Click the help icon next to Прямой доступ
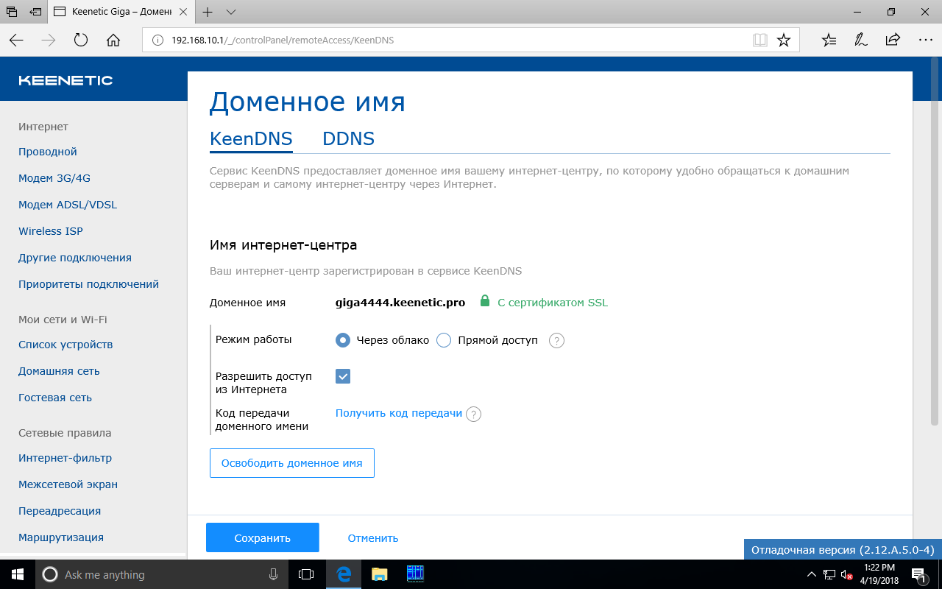The height and width of the screenshot is (589, 942). tap(556, 341)
